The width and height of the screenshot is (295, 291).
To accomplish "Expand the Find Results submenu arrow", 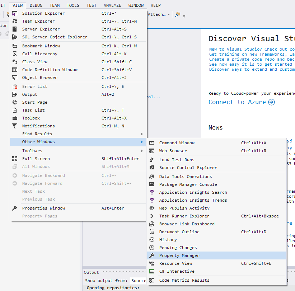I will [x=142, y=134].
